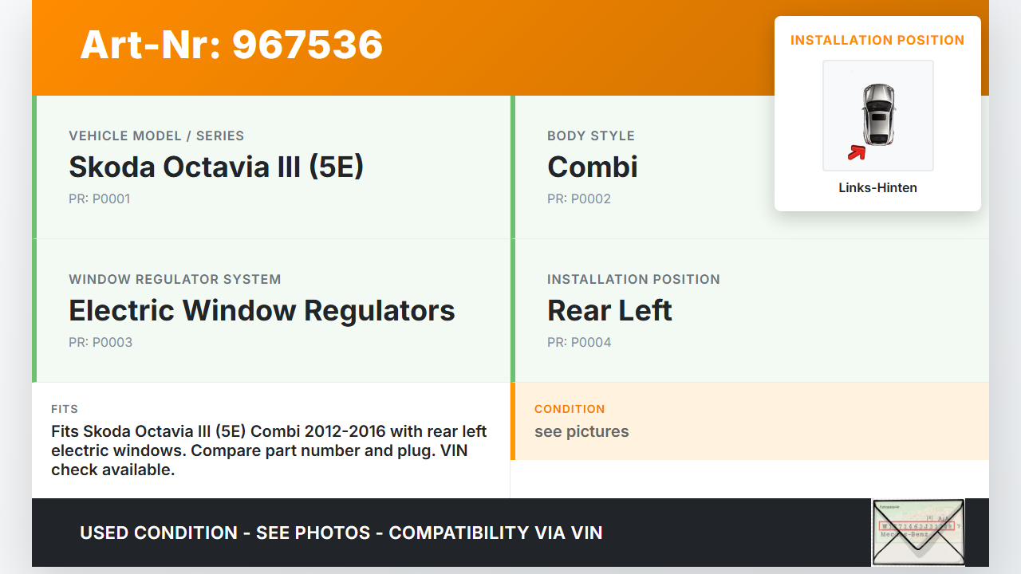Click the 'Skoda Octavia III (5E)' value
Viewport: 1021px width, 574px height.
tap(216, 167)
